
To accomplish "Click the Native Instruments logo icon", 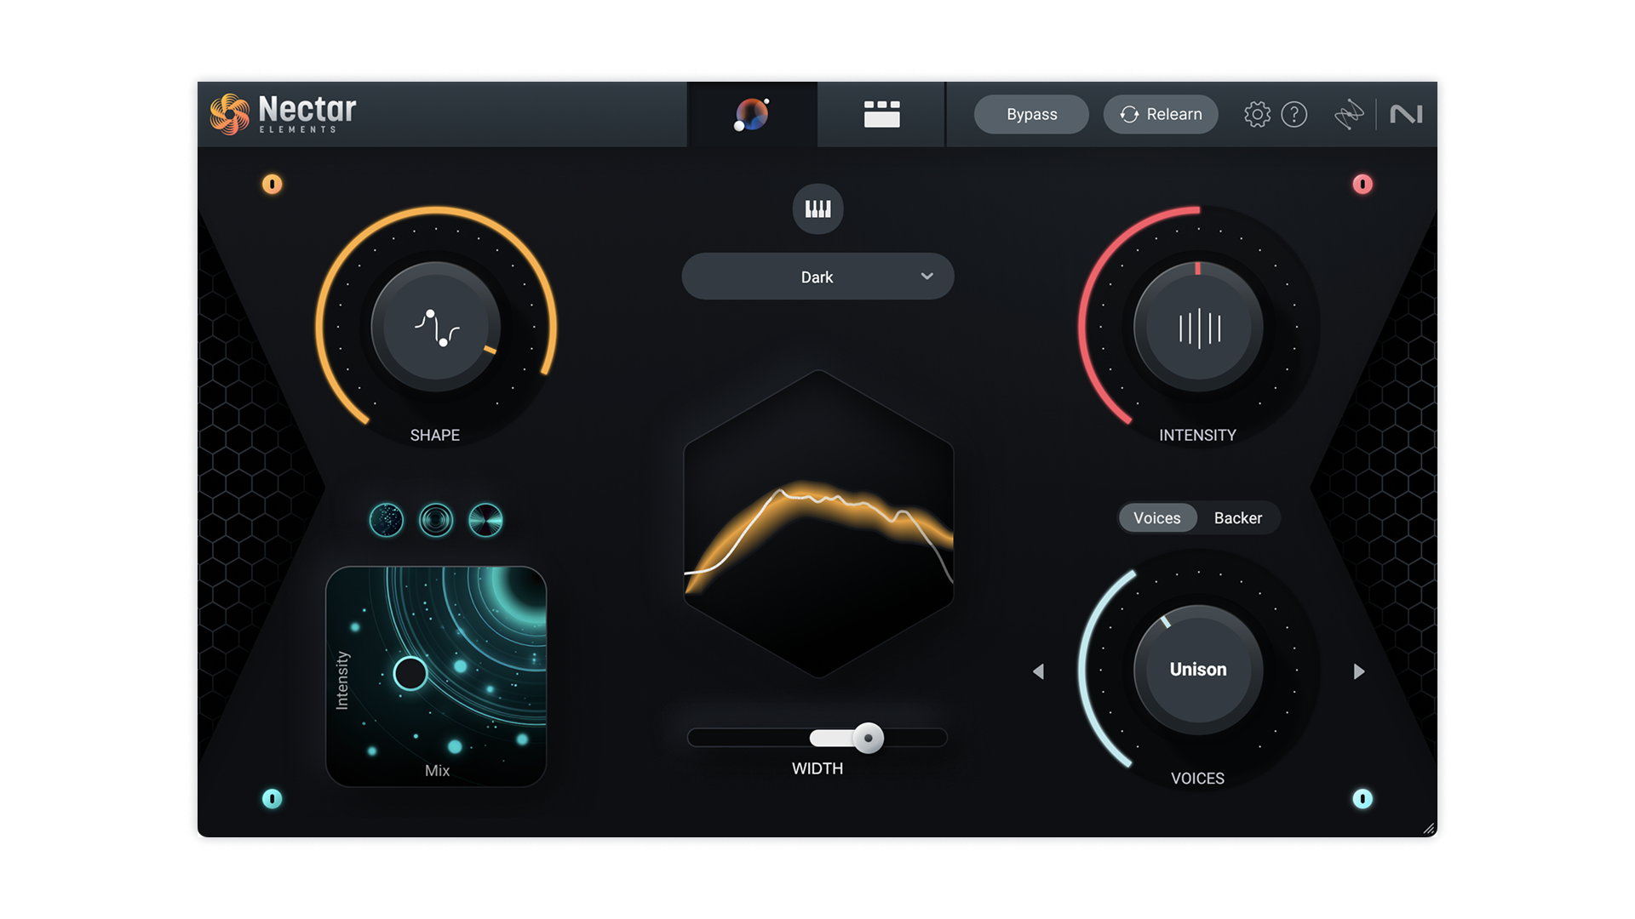I will pos(1407,114).
